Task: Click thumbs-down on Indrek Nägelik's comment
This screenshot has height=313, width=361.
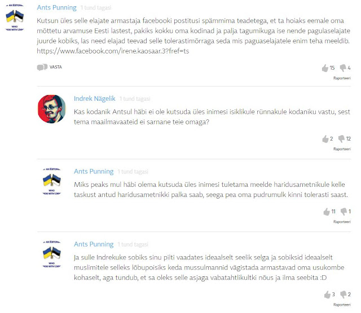Action: tap(341, 138)
